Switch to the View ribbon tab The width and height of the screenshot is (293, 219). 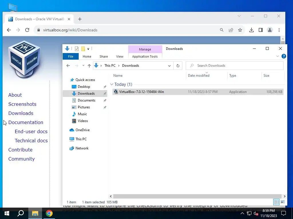click(120, 56)
